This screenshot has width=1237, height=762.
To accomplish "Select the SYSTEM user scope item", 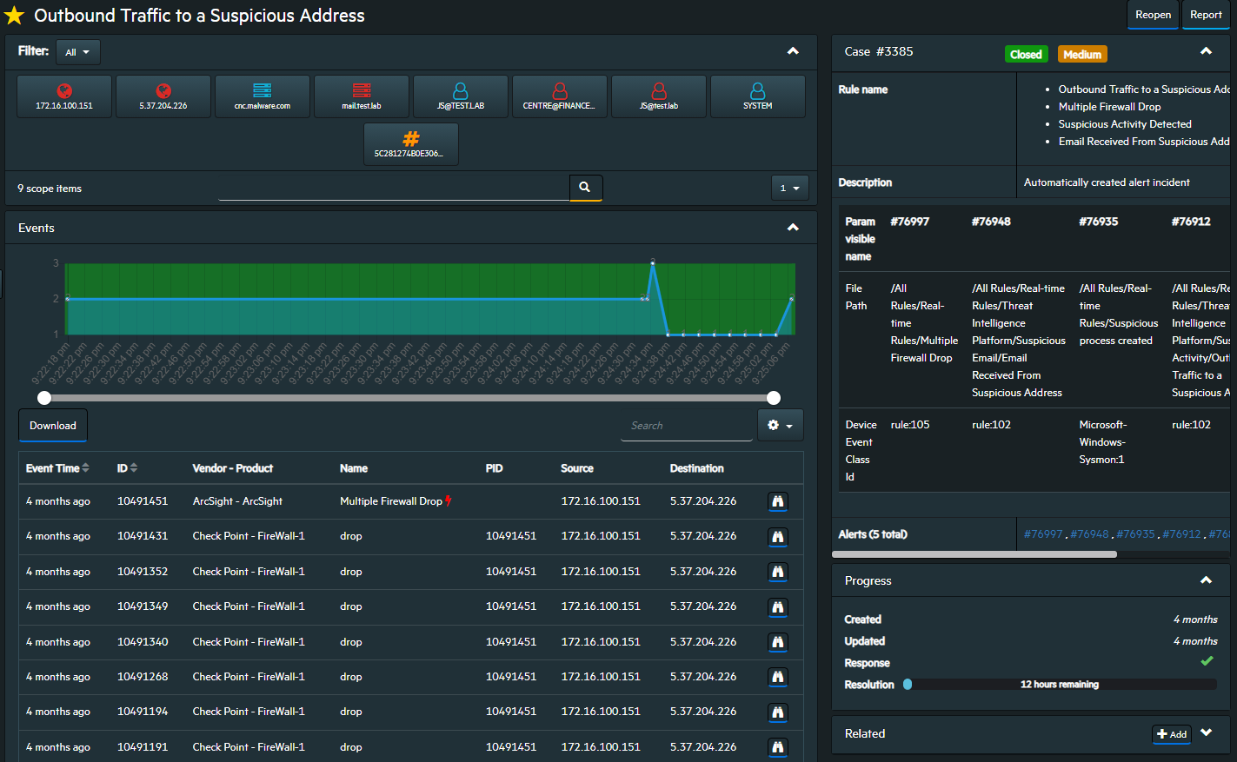I will [x=757, y=96].
